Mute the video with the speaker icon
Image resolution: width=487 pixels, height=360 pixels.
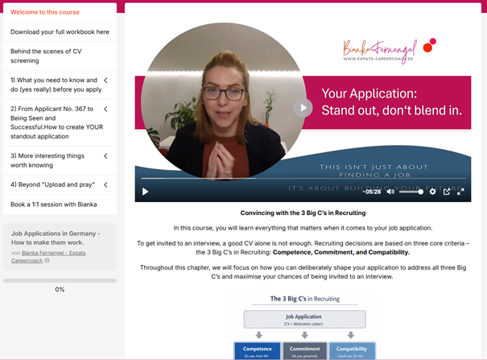click(390, 192)
